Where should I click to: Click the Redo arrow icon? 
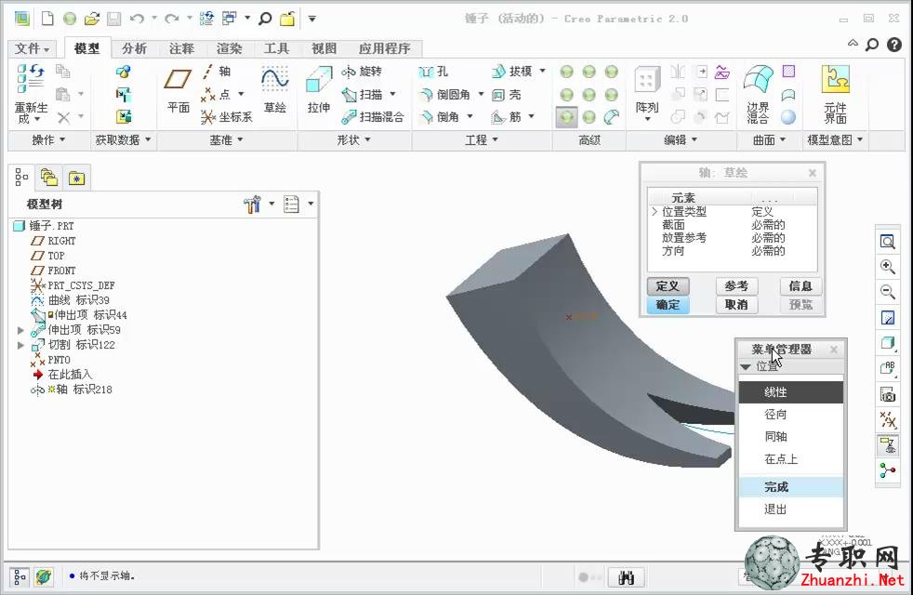[171, 19]
